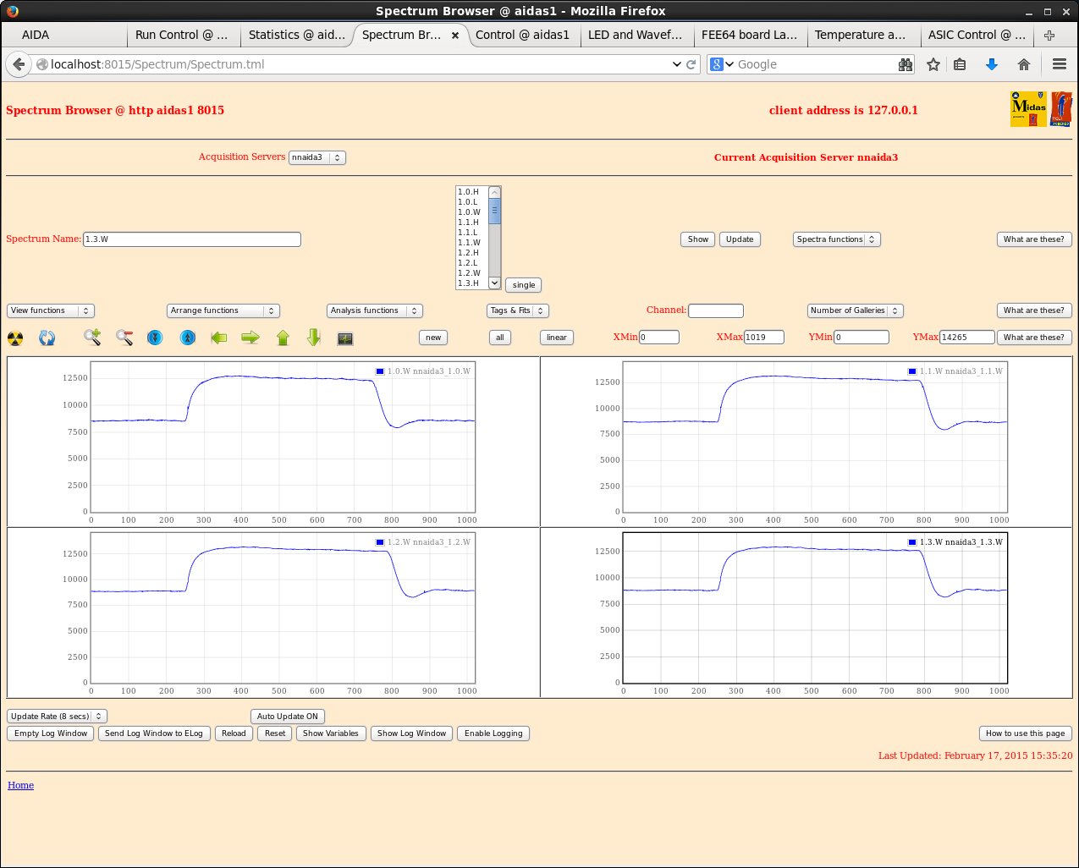Click the Spectrum Name input field
This screenshot has width=1079, height=868.
(x=191, y=239)
